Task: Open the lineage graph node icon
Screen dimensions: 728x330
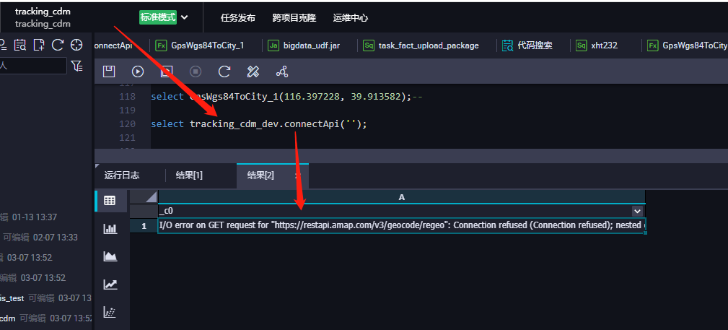Action: (x=282, y=71)
